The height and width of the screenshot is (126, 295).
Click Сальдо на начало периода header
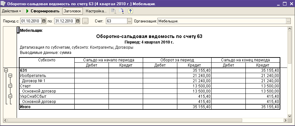coord(109,60)
